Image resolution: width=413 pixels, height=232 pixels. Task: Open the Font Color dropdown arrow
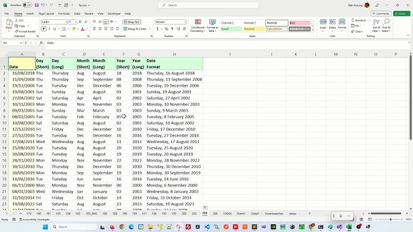coord(86,29)
